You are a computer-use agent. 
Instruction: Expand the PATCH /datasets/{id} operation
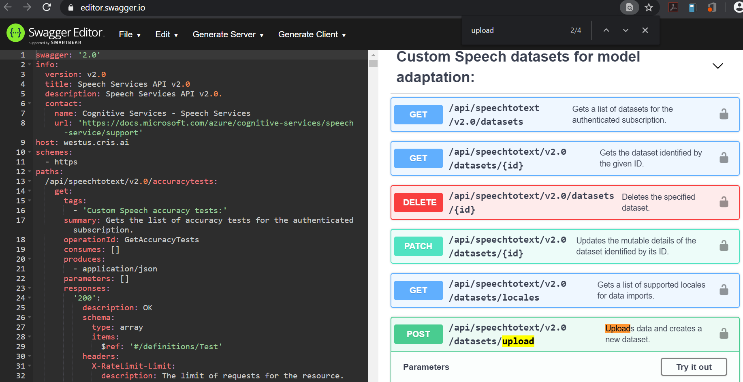[x=565, y=246]
